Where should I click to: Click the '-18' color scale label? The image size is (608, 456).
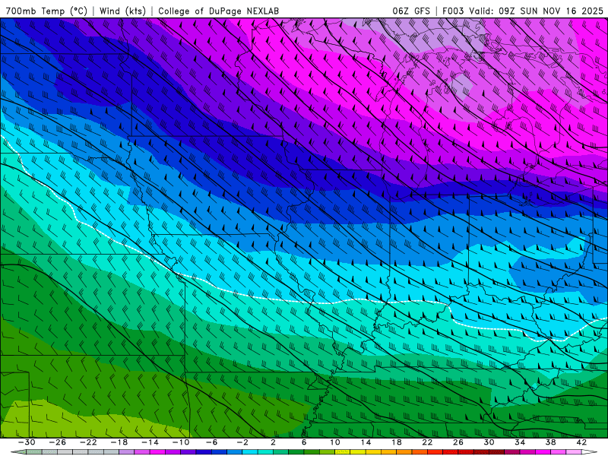click(x=119, y=442)
